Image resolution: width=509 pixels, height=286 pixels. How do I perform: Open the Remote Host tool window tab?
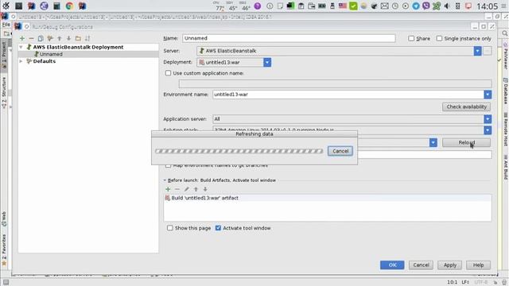tap(506, 129)
